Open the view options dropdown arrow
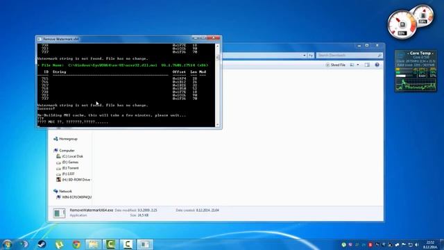444x250 pixels. [x=358, y=65]
